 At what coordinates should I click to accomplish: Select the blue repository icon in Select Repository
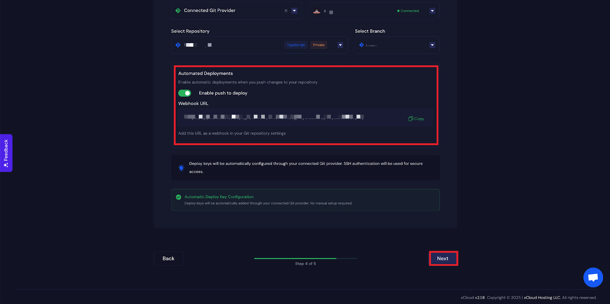pyautogui.click(x=178, y=45)
